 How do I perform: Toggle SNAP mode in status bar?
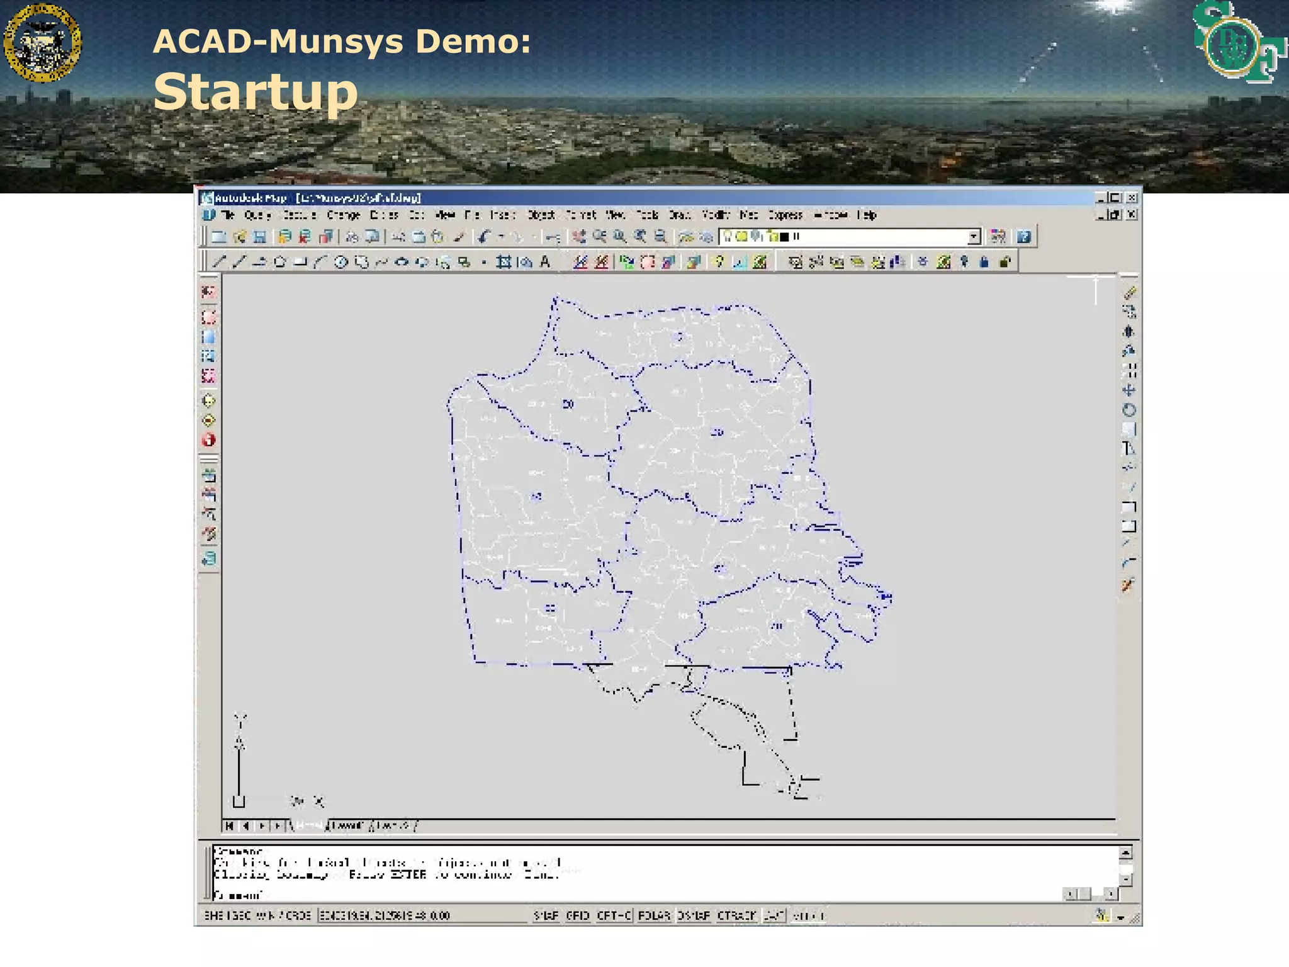click(546, 915)
